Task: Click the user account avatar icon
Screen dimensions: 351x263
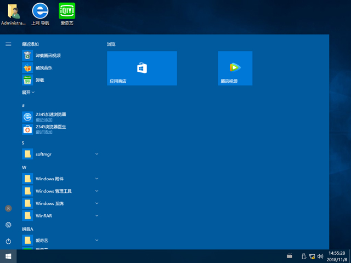Action: point(8,209)
